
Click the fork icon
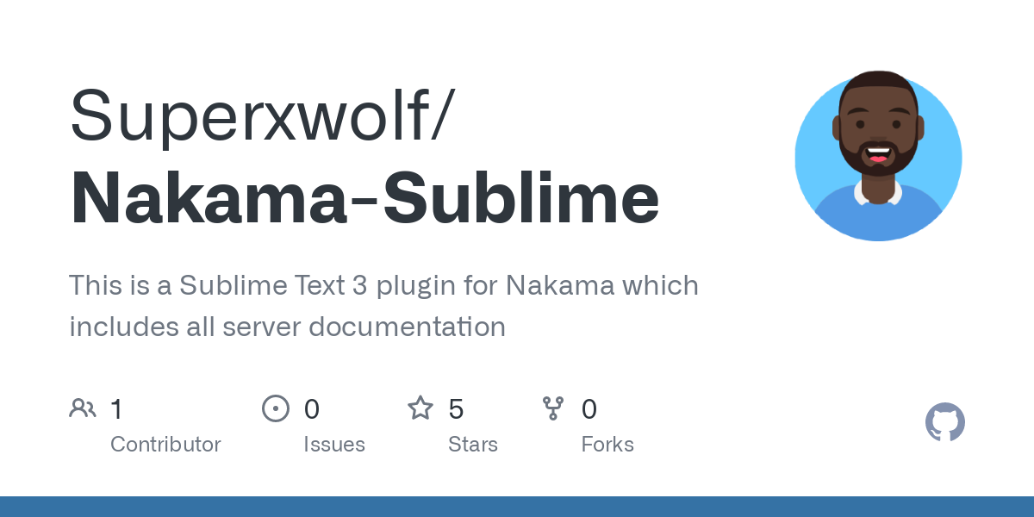click(x=553, y=408)
